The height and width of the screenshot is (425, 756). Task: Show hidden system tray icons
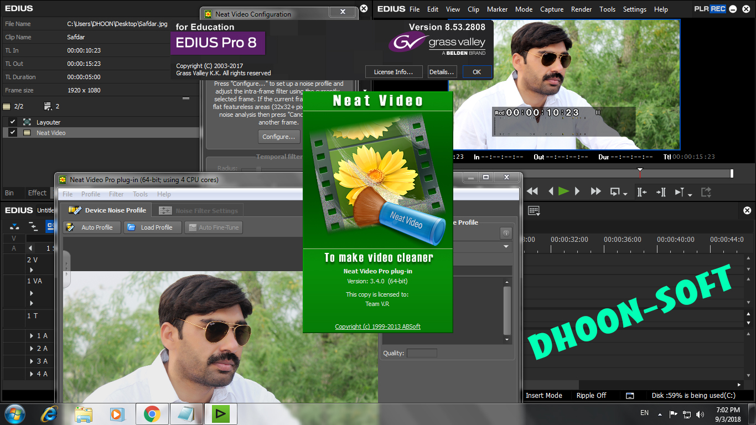(x=660, y=414)
